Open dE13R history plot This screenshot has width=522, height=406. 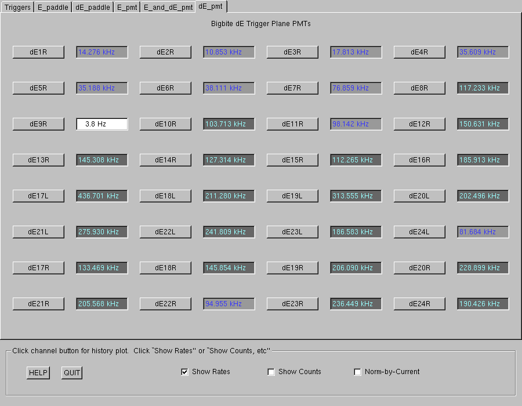[x=38, y=160]
